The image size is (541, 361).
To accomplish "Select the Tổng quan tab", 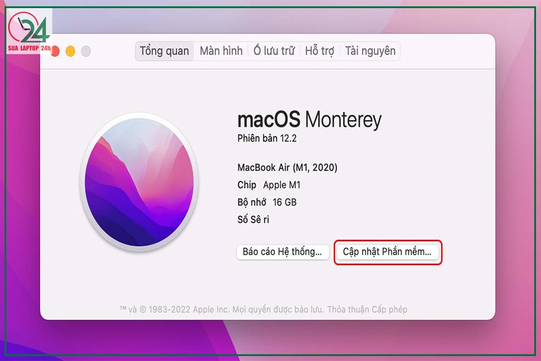I will coord(165,51).
